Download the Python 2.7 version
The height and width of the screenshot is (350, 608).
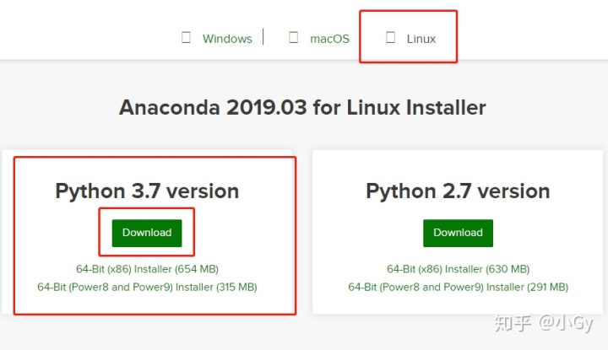pos(458,233)
